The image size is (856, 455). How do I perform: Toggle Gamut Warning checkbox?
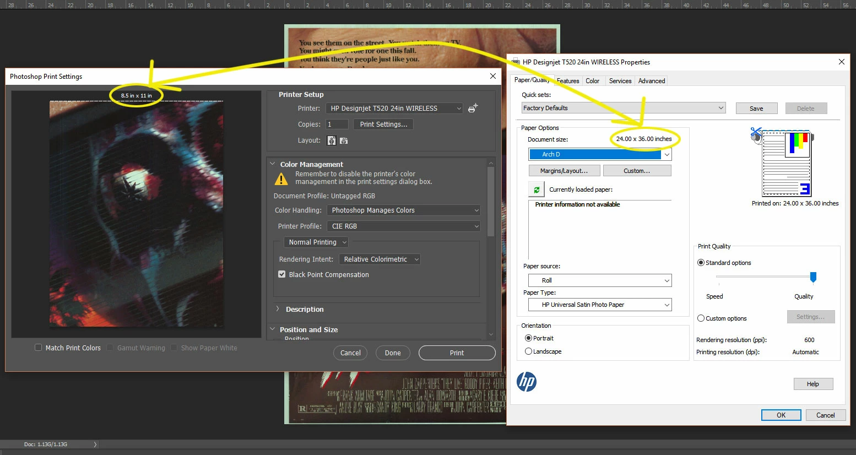click(x=110, y=348)
